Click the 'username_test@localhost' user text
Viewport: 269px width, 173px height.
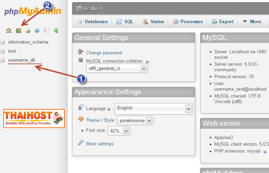[240, 89]
